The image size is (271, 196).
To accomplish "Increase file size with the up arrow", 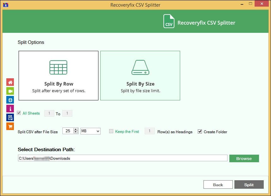I will tap(75, 129).
